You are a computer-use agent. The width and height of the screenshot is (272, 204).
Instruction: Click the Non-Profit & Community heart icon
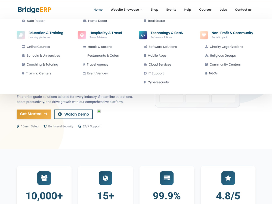[x=204, y=35]
